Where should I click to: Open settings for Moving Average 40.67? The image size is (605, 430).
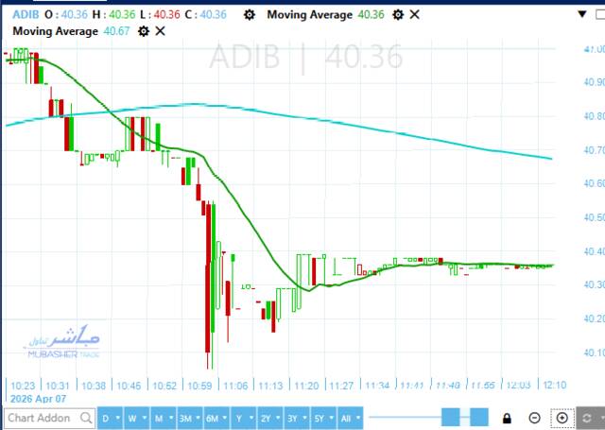point(144,31)
